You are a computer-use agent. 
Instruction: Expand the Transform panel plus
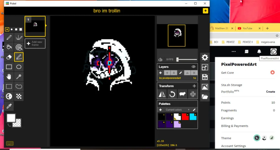click(x=194, y=86)
